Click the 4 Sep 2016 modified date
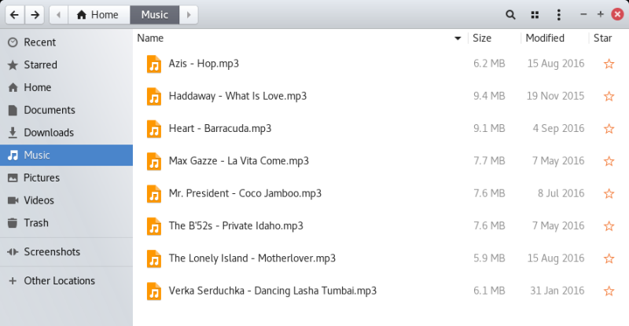629x326 pixels. 558,129
